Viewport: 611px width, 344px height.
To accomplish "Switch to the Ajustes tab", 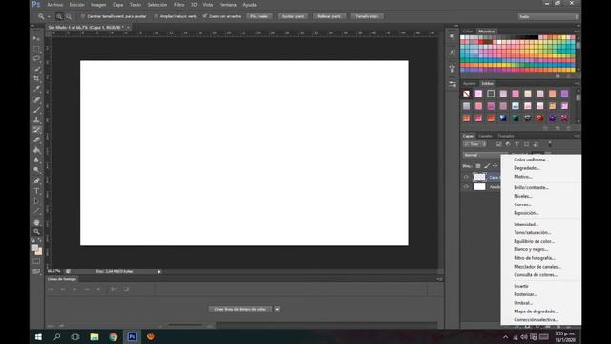I will coord(469,83).
